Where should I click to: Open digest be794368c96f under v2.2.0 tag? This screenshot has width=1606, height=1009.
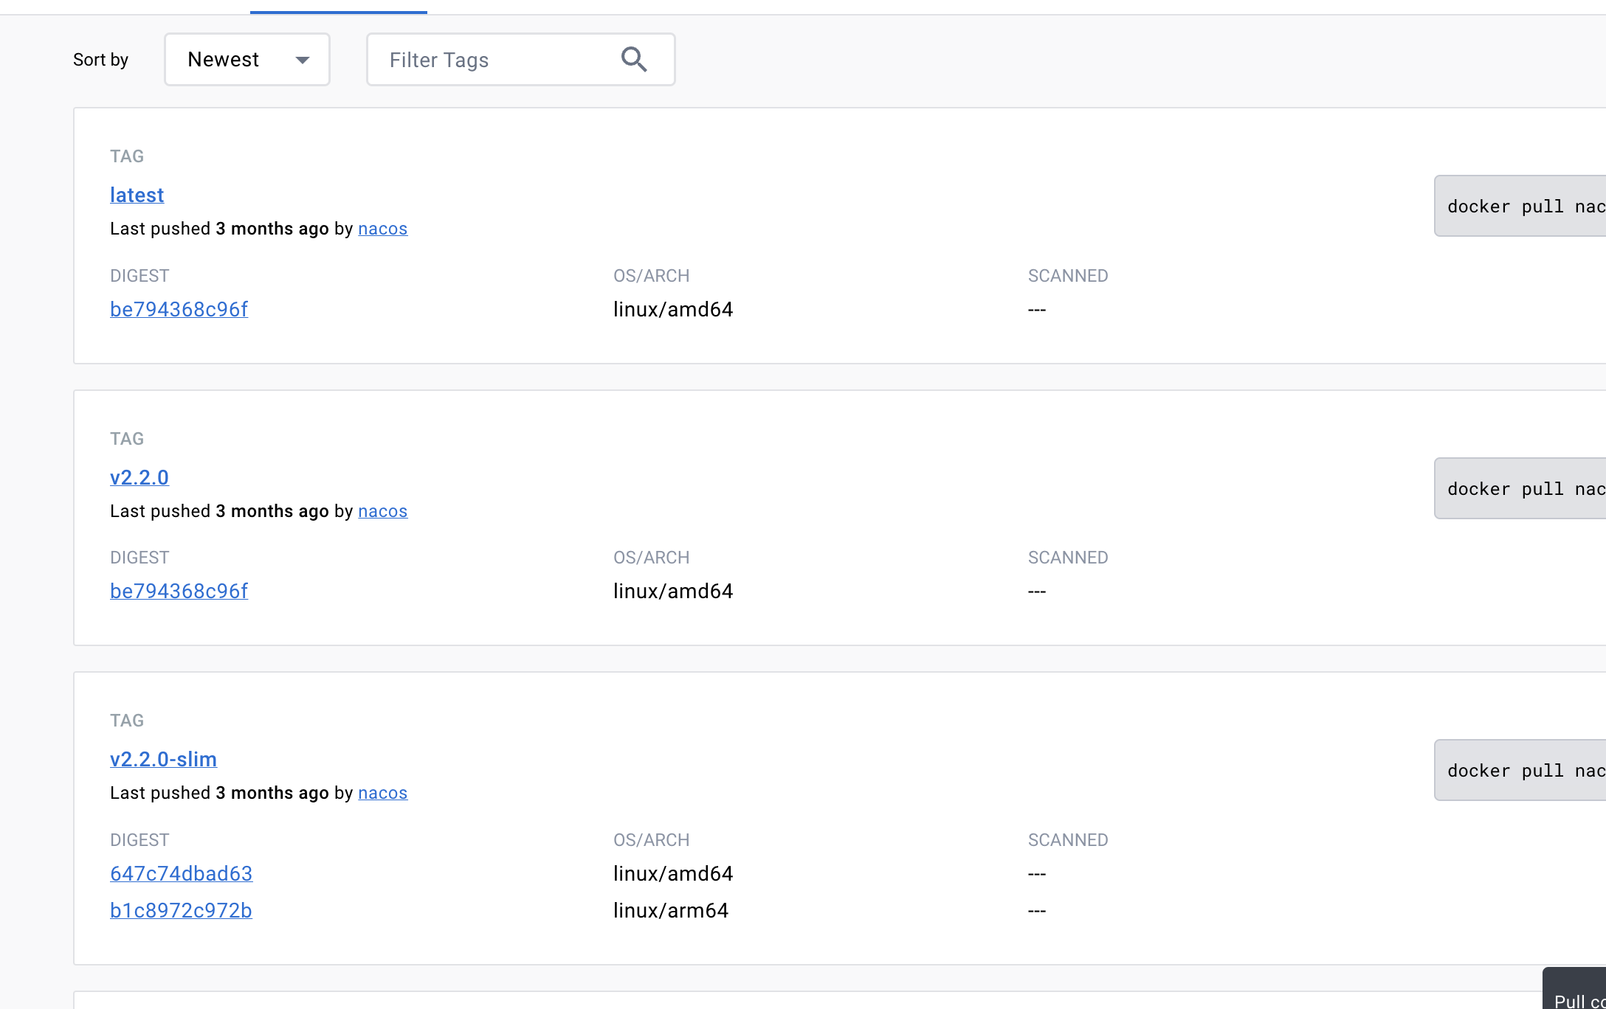pyautogui.click(x=179, y=591)
